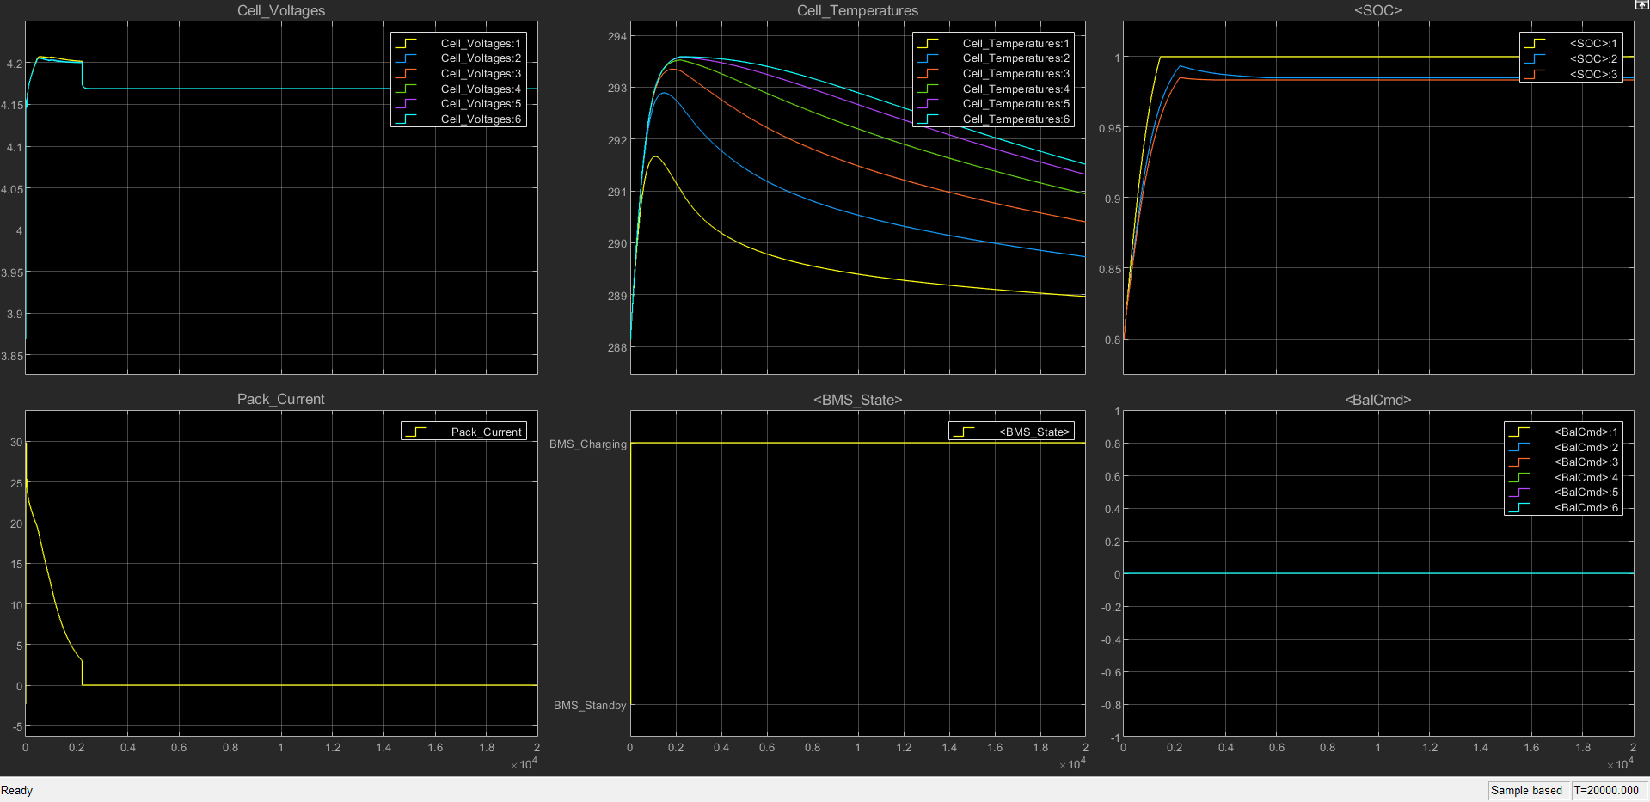
Task: Toggle Cell_Temperatures:2 trace in the legend
Action: pyautogui.click(x=1015, y=58)
